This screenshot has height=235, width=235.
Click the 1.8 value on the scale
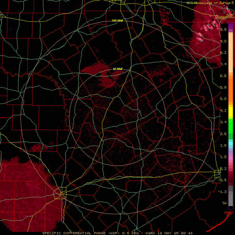[x=223, y=145]
